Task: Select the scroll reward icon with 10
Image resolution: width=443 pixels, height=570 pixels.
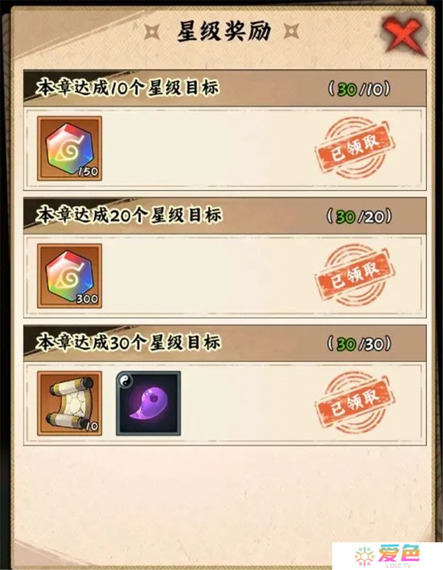Action: (x=69, y=403)
